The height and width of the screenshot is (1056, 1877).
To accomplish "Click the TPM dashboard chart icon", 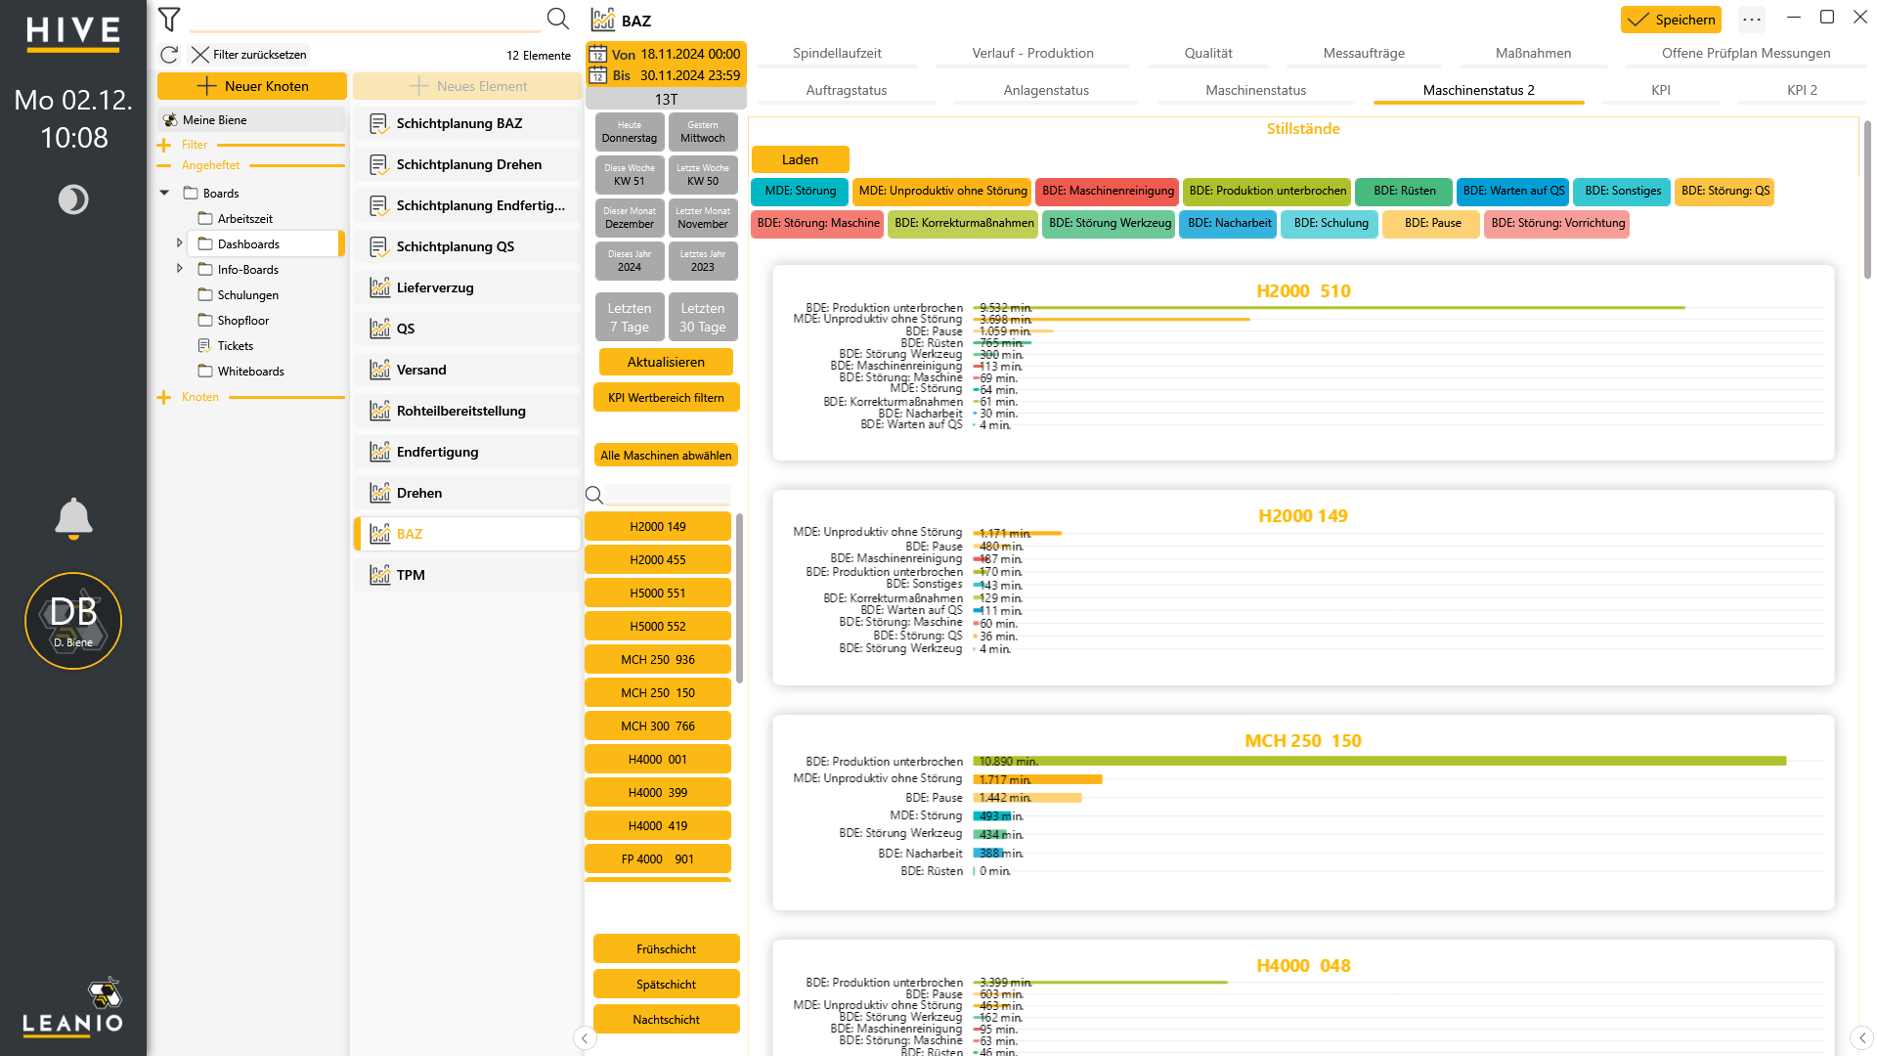I will [x=379, y=575].
